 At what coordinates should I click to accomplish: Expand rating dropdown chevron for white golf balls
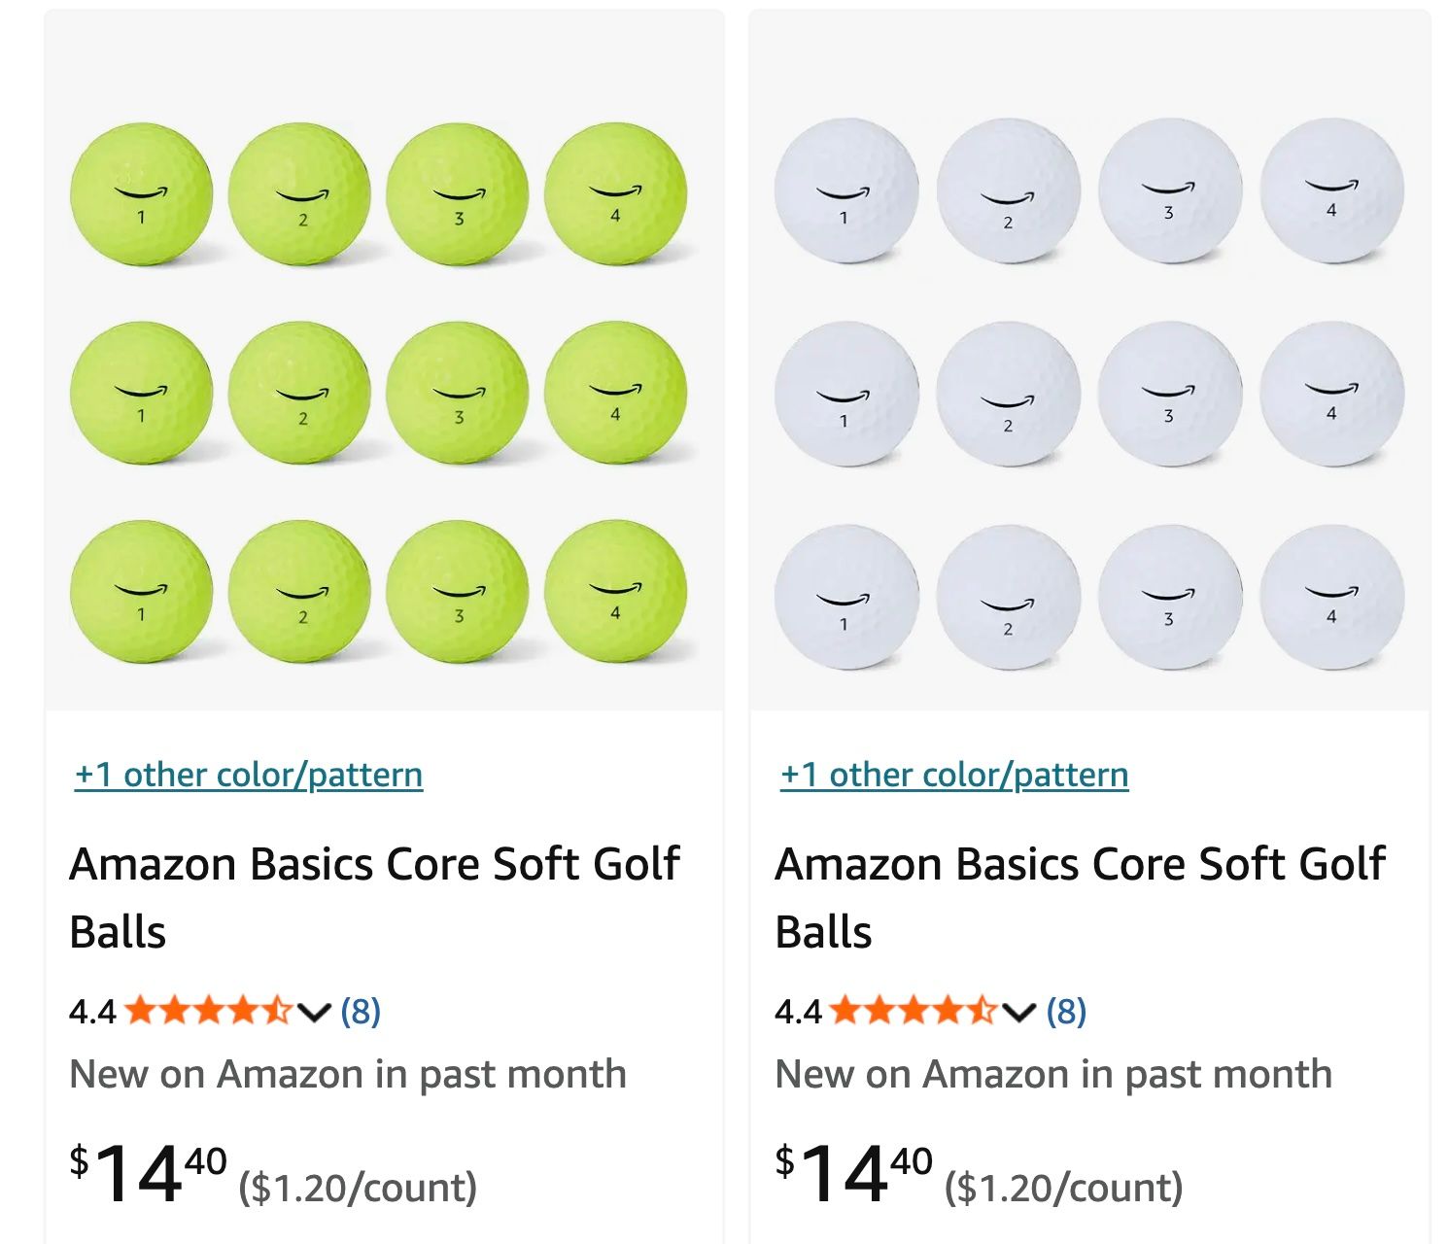tap(1019, 1013)
